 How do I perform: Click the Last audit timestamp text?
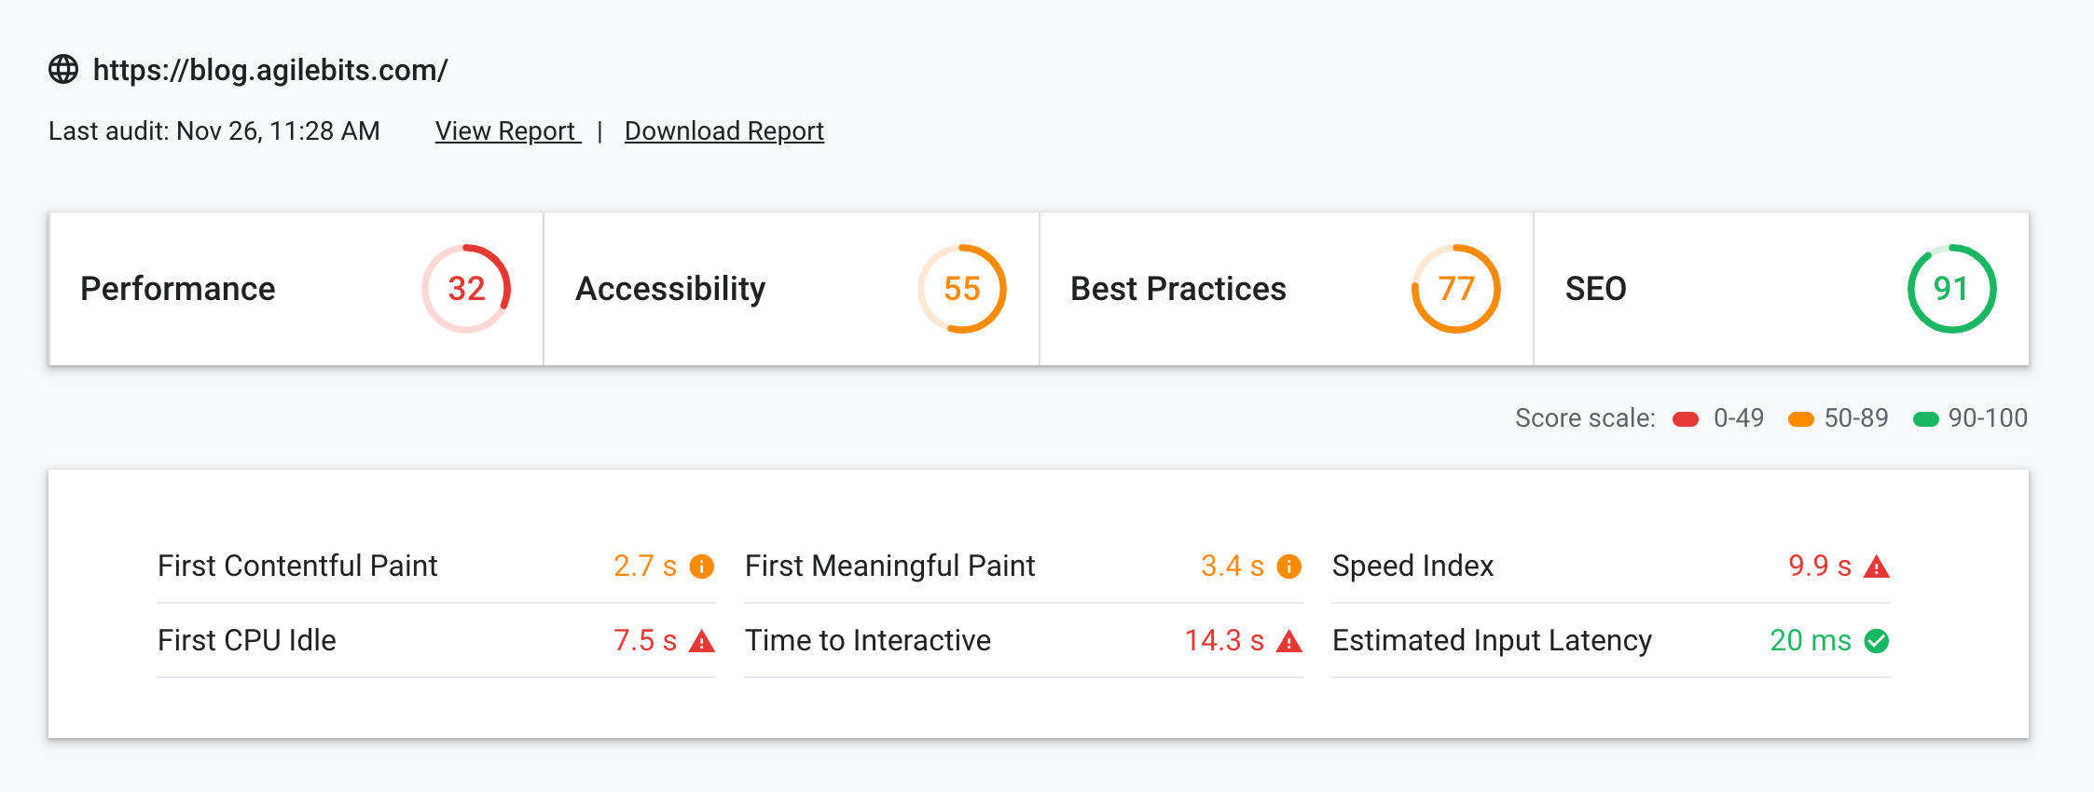pos(214,131)
